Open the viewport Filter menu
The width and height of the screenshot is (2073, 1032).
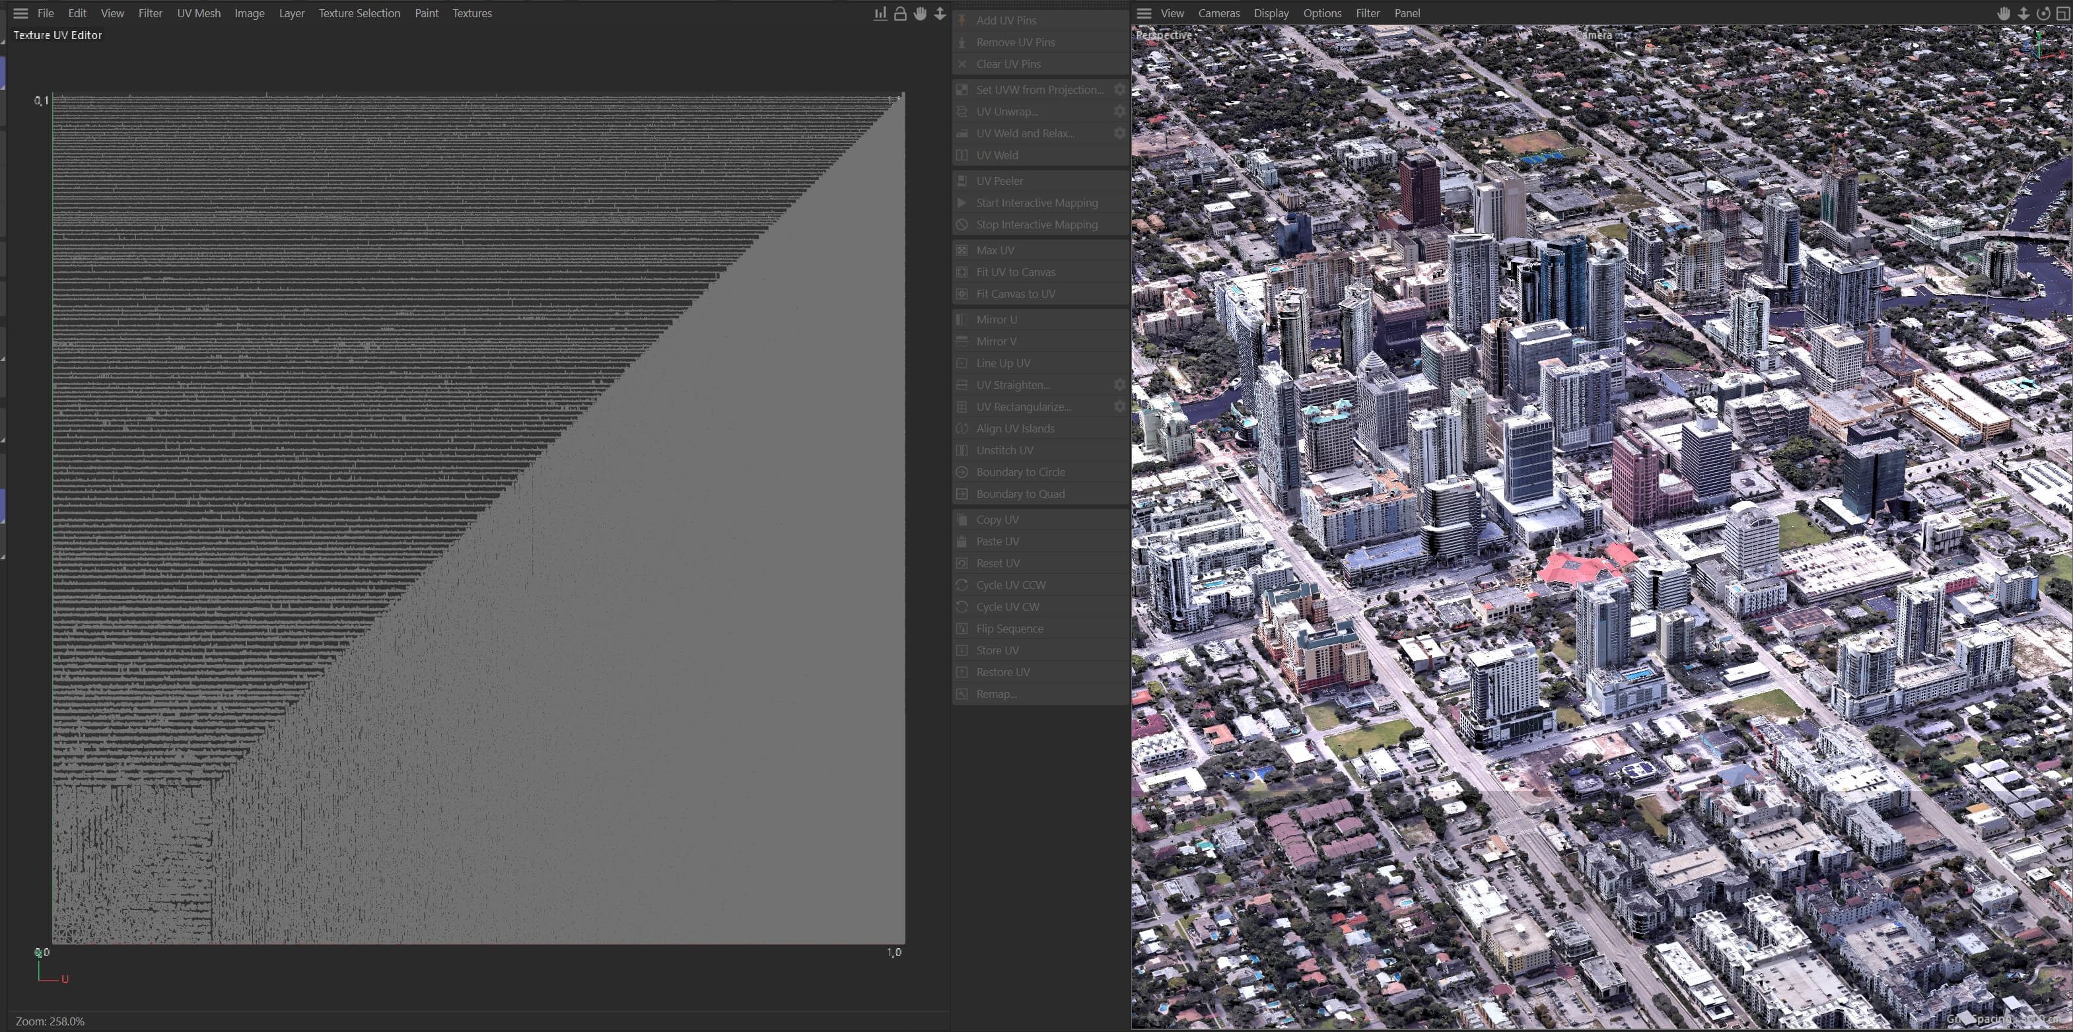(x=1367, y=13)
